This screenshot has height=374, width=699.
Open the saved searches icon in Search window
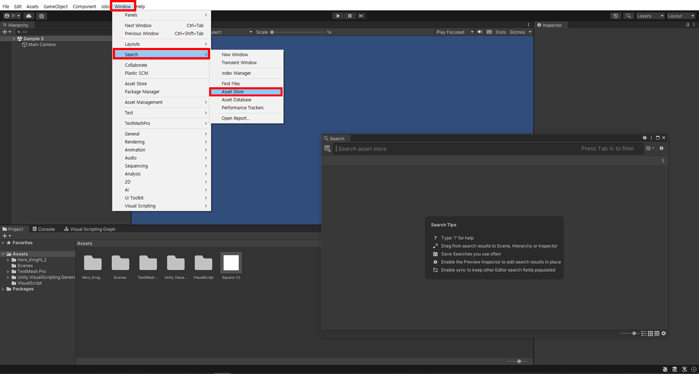point(650,149)
